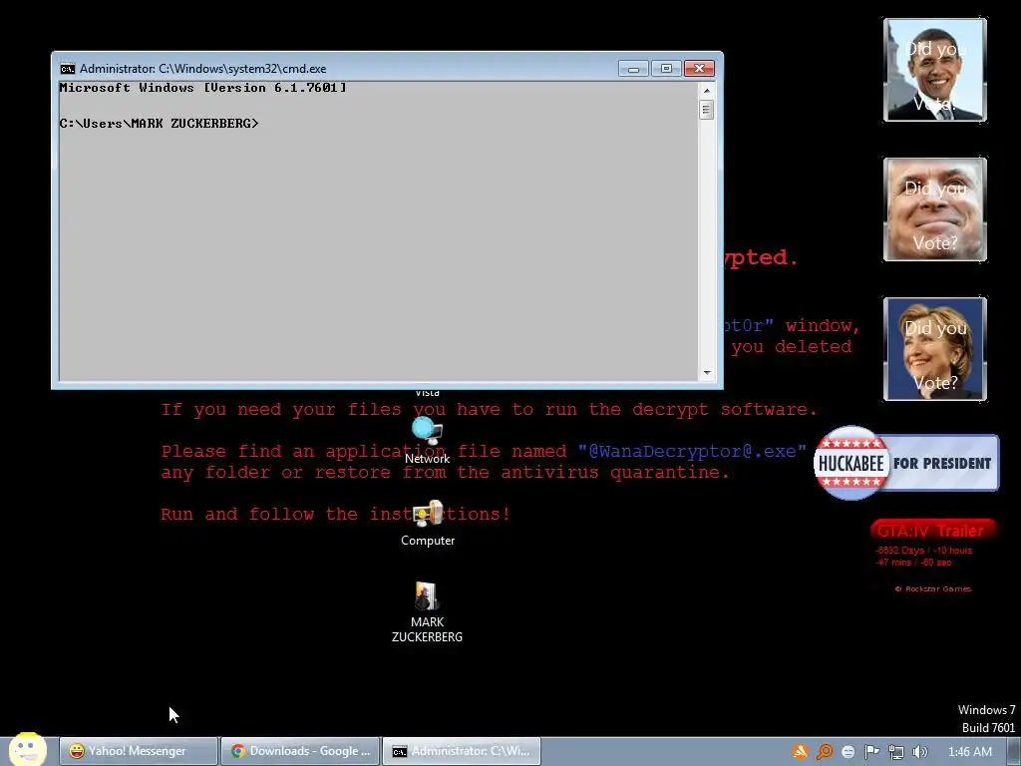Click the Rockstar Games text in GTA gadget
The image size is (1021, 766).
click(933, 588)
